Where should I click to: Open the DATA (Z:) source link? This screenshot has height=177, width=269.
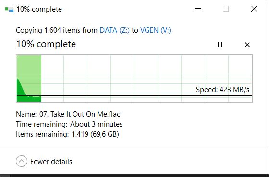pyautogui.click(x=115, y=30)
